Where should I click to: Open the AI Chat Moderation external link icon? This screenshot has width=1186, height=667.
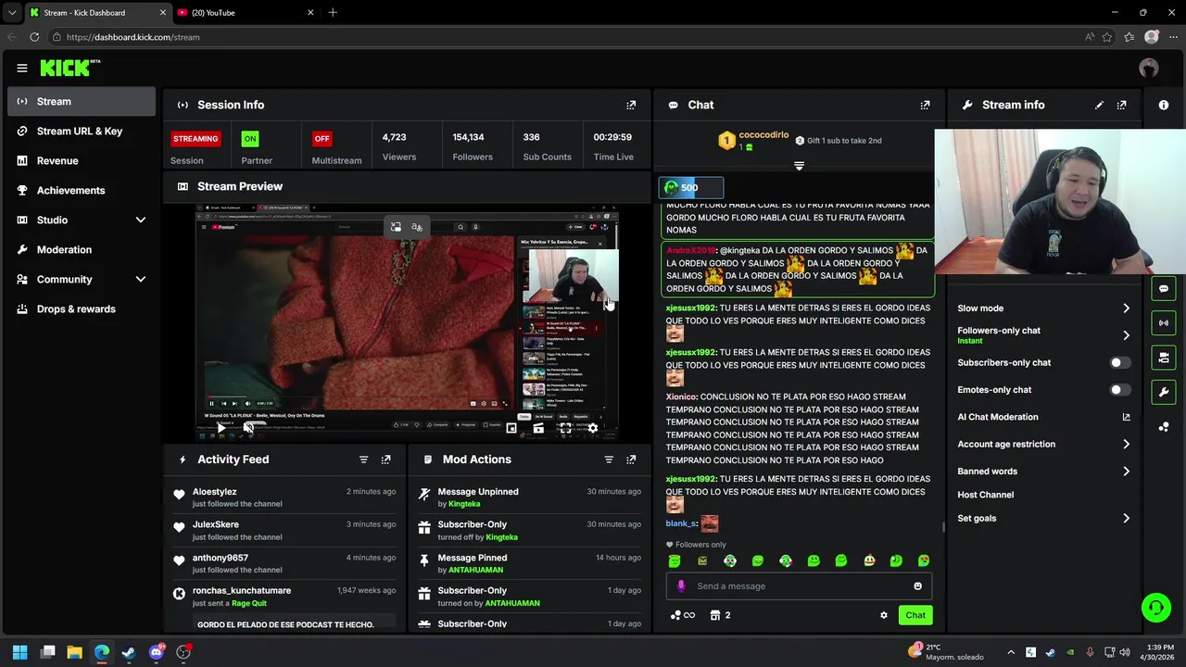1126,417
